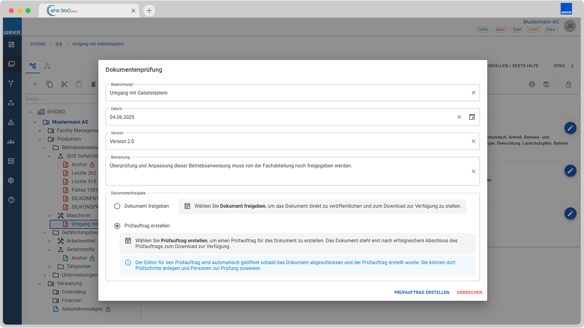Click the breadcrumb code brackets icon
This screenshot has height=328, width=584.
click(x=59, y=44)
